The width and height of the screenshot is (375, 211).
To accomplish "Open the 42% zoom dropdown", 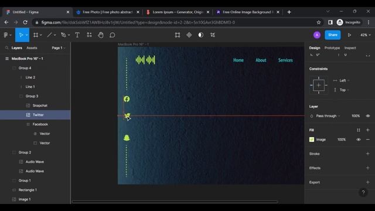I will tap(366, 35).
